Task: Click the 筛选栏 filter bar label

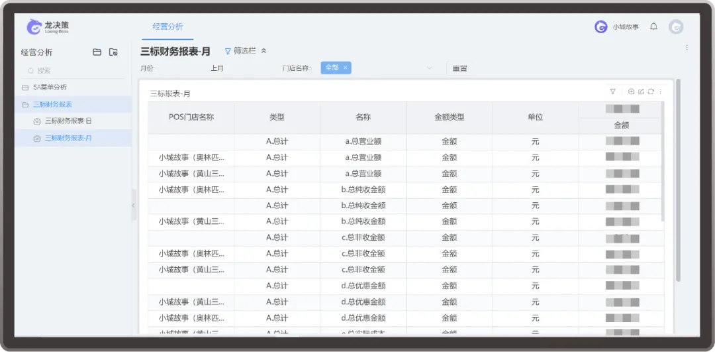Action: [245, 51]
